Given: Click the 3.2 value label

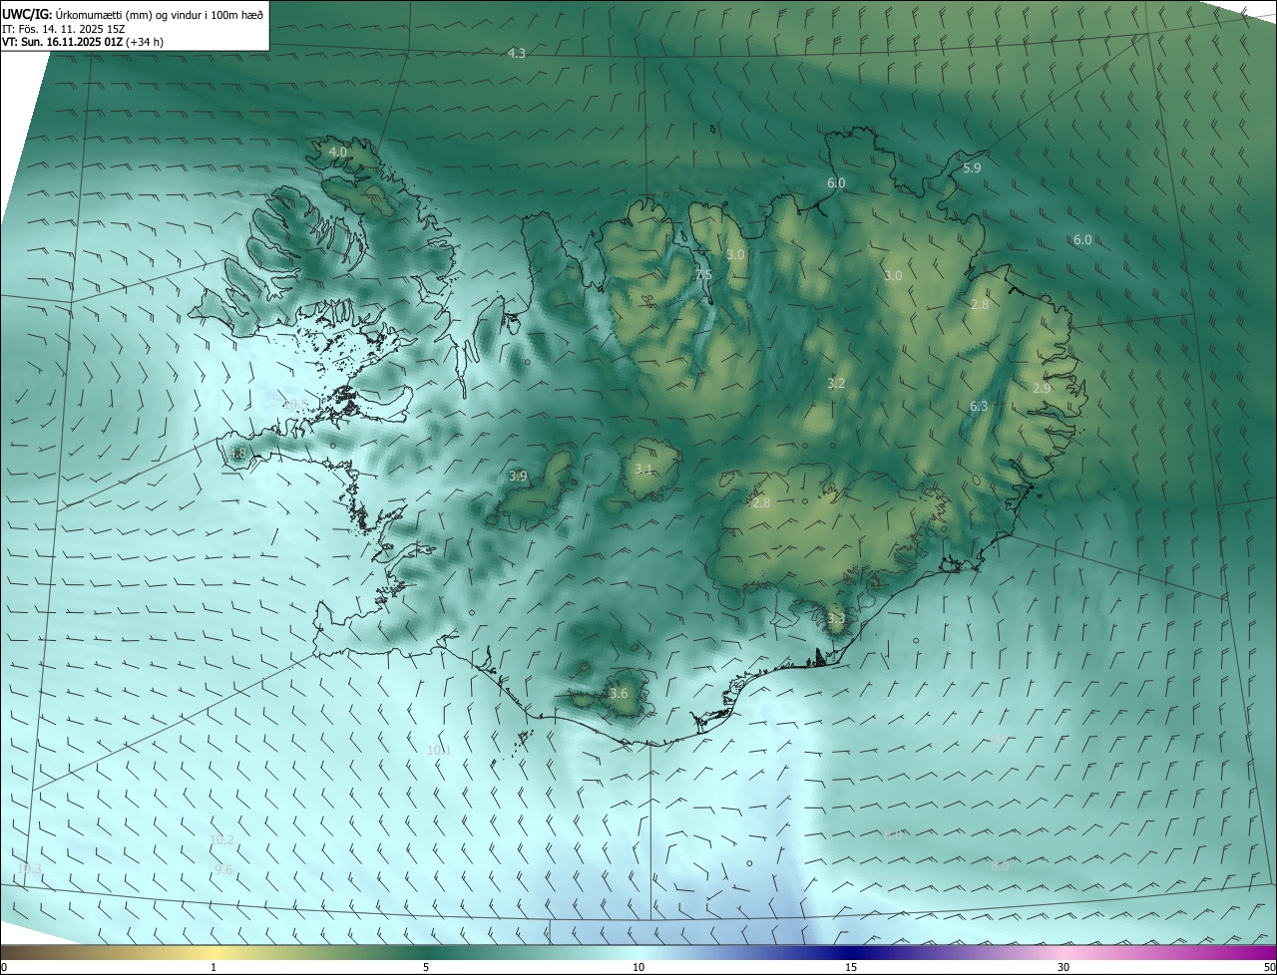Looking at the screenshot, I should pyautogui.click(x=836, y=383).
